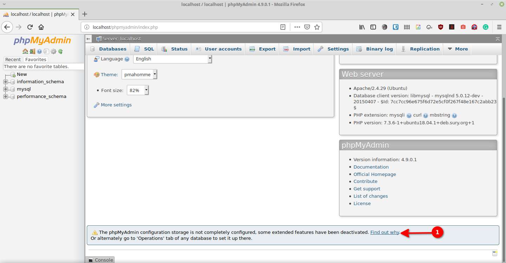Image resolution: width=506 pixels, height=263 pixels.
Task: Toggle reader view icon in address bar
Action: [283, 27]
